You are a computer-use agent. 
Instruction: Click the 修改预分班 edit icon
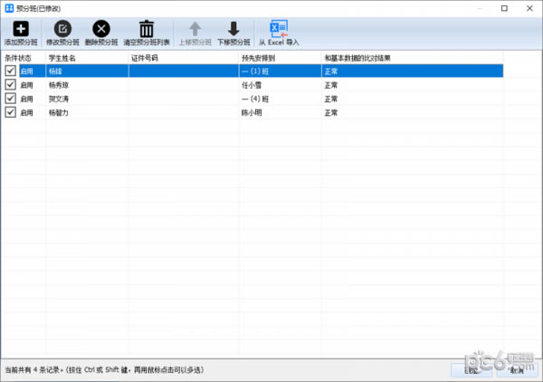[63, 28]
